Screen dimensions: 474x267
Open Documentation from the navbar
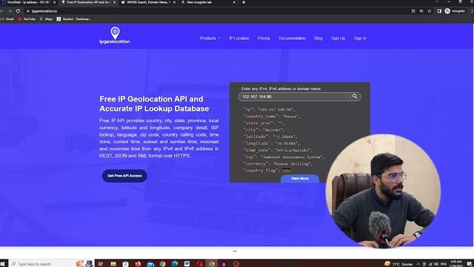pyautogui.click(x=292, y=38)
